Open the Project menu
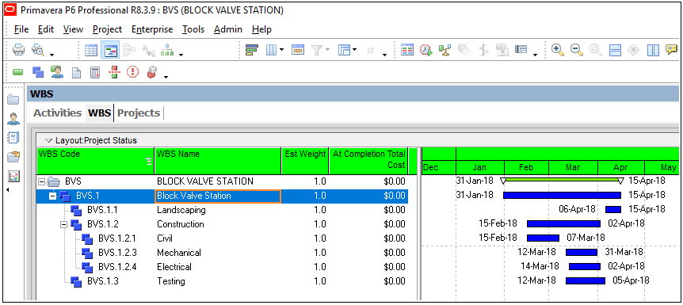This screenshot has height=305, width=683. click(x=107, y=29)
